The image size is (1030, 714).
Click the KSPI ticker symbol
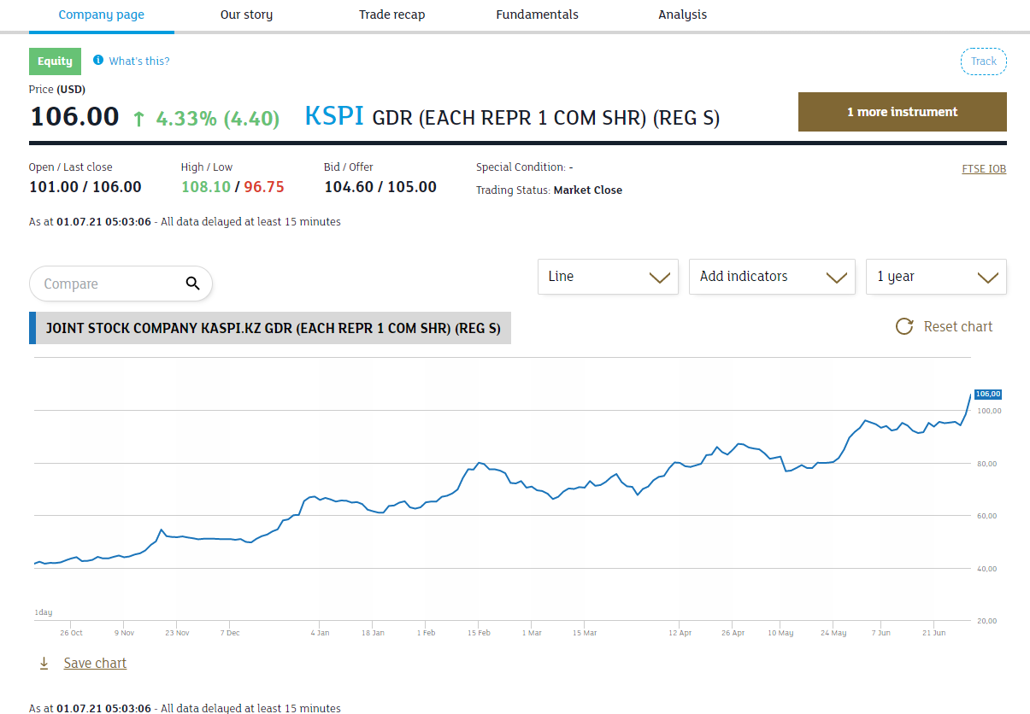tap(334, 116)
